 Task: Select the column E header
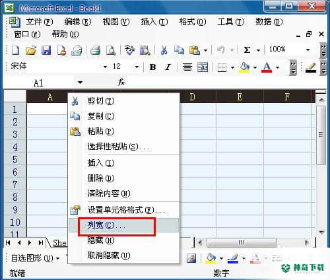pos(240,96)
